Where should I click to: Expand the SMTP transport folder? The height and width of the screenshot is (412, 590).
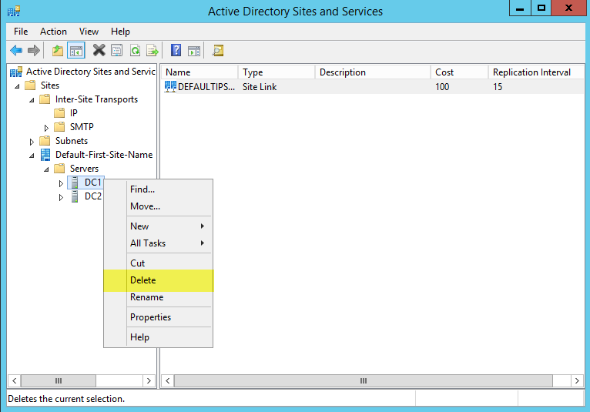tap(47, 127)
